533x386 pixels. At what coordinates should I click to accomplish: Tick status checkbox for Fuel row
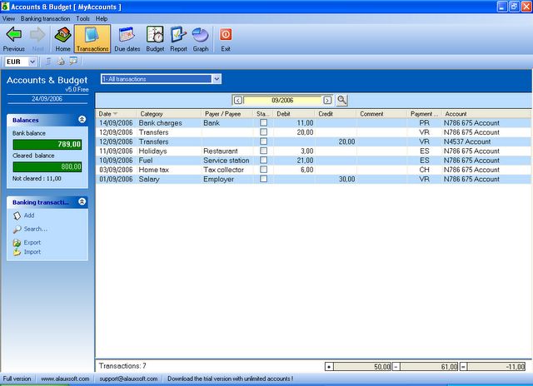(x=263, y=160)
